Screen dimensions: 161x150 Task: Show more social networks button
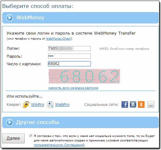[x=151, y=104]
